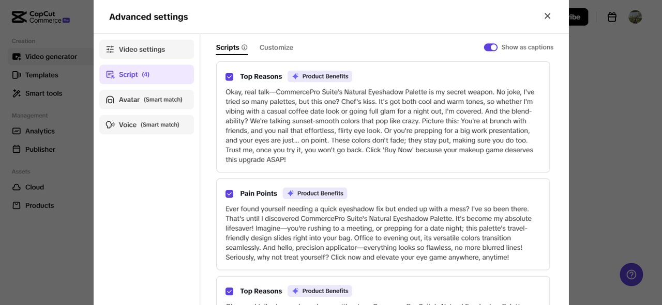Viewport: 662px width, 305px height.
Task: Go to Analytics in sidebar
Action: point(40,131)
